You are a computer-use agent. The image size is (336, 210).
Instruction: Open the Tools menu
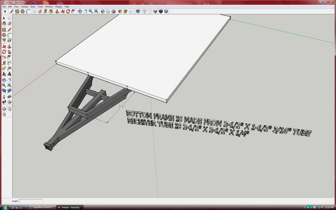point(40,7)
